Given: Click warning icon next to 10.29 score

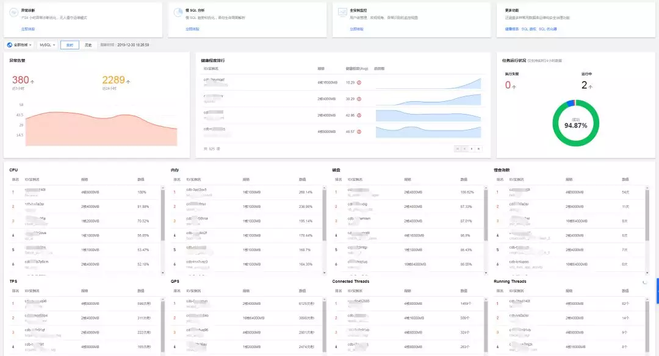Looking at the screenshot, I should tap(359, 83).
